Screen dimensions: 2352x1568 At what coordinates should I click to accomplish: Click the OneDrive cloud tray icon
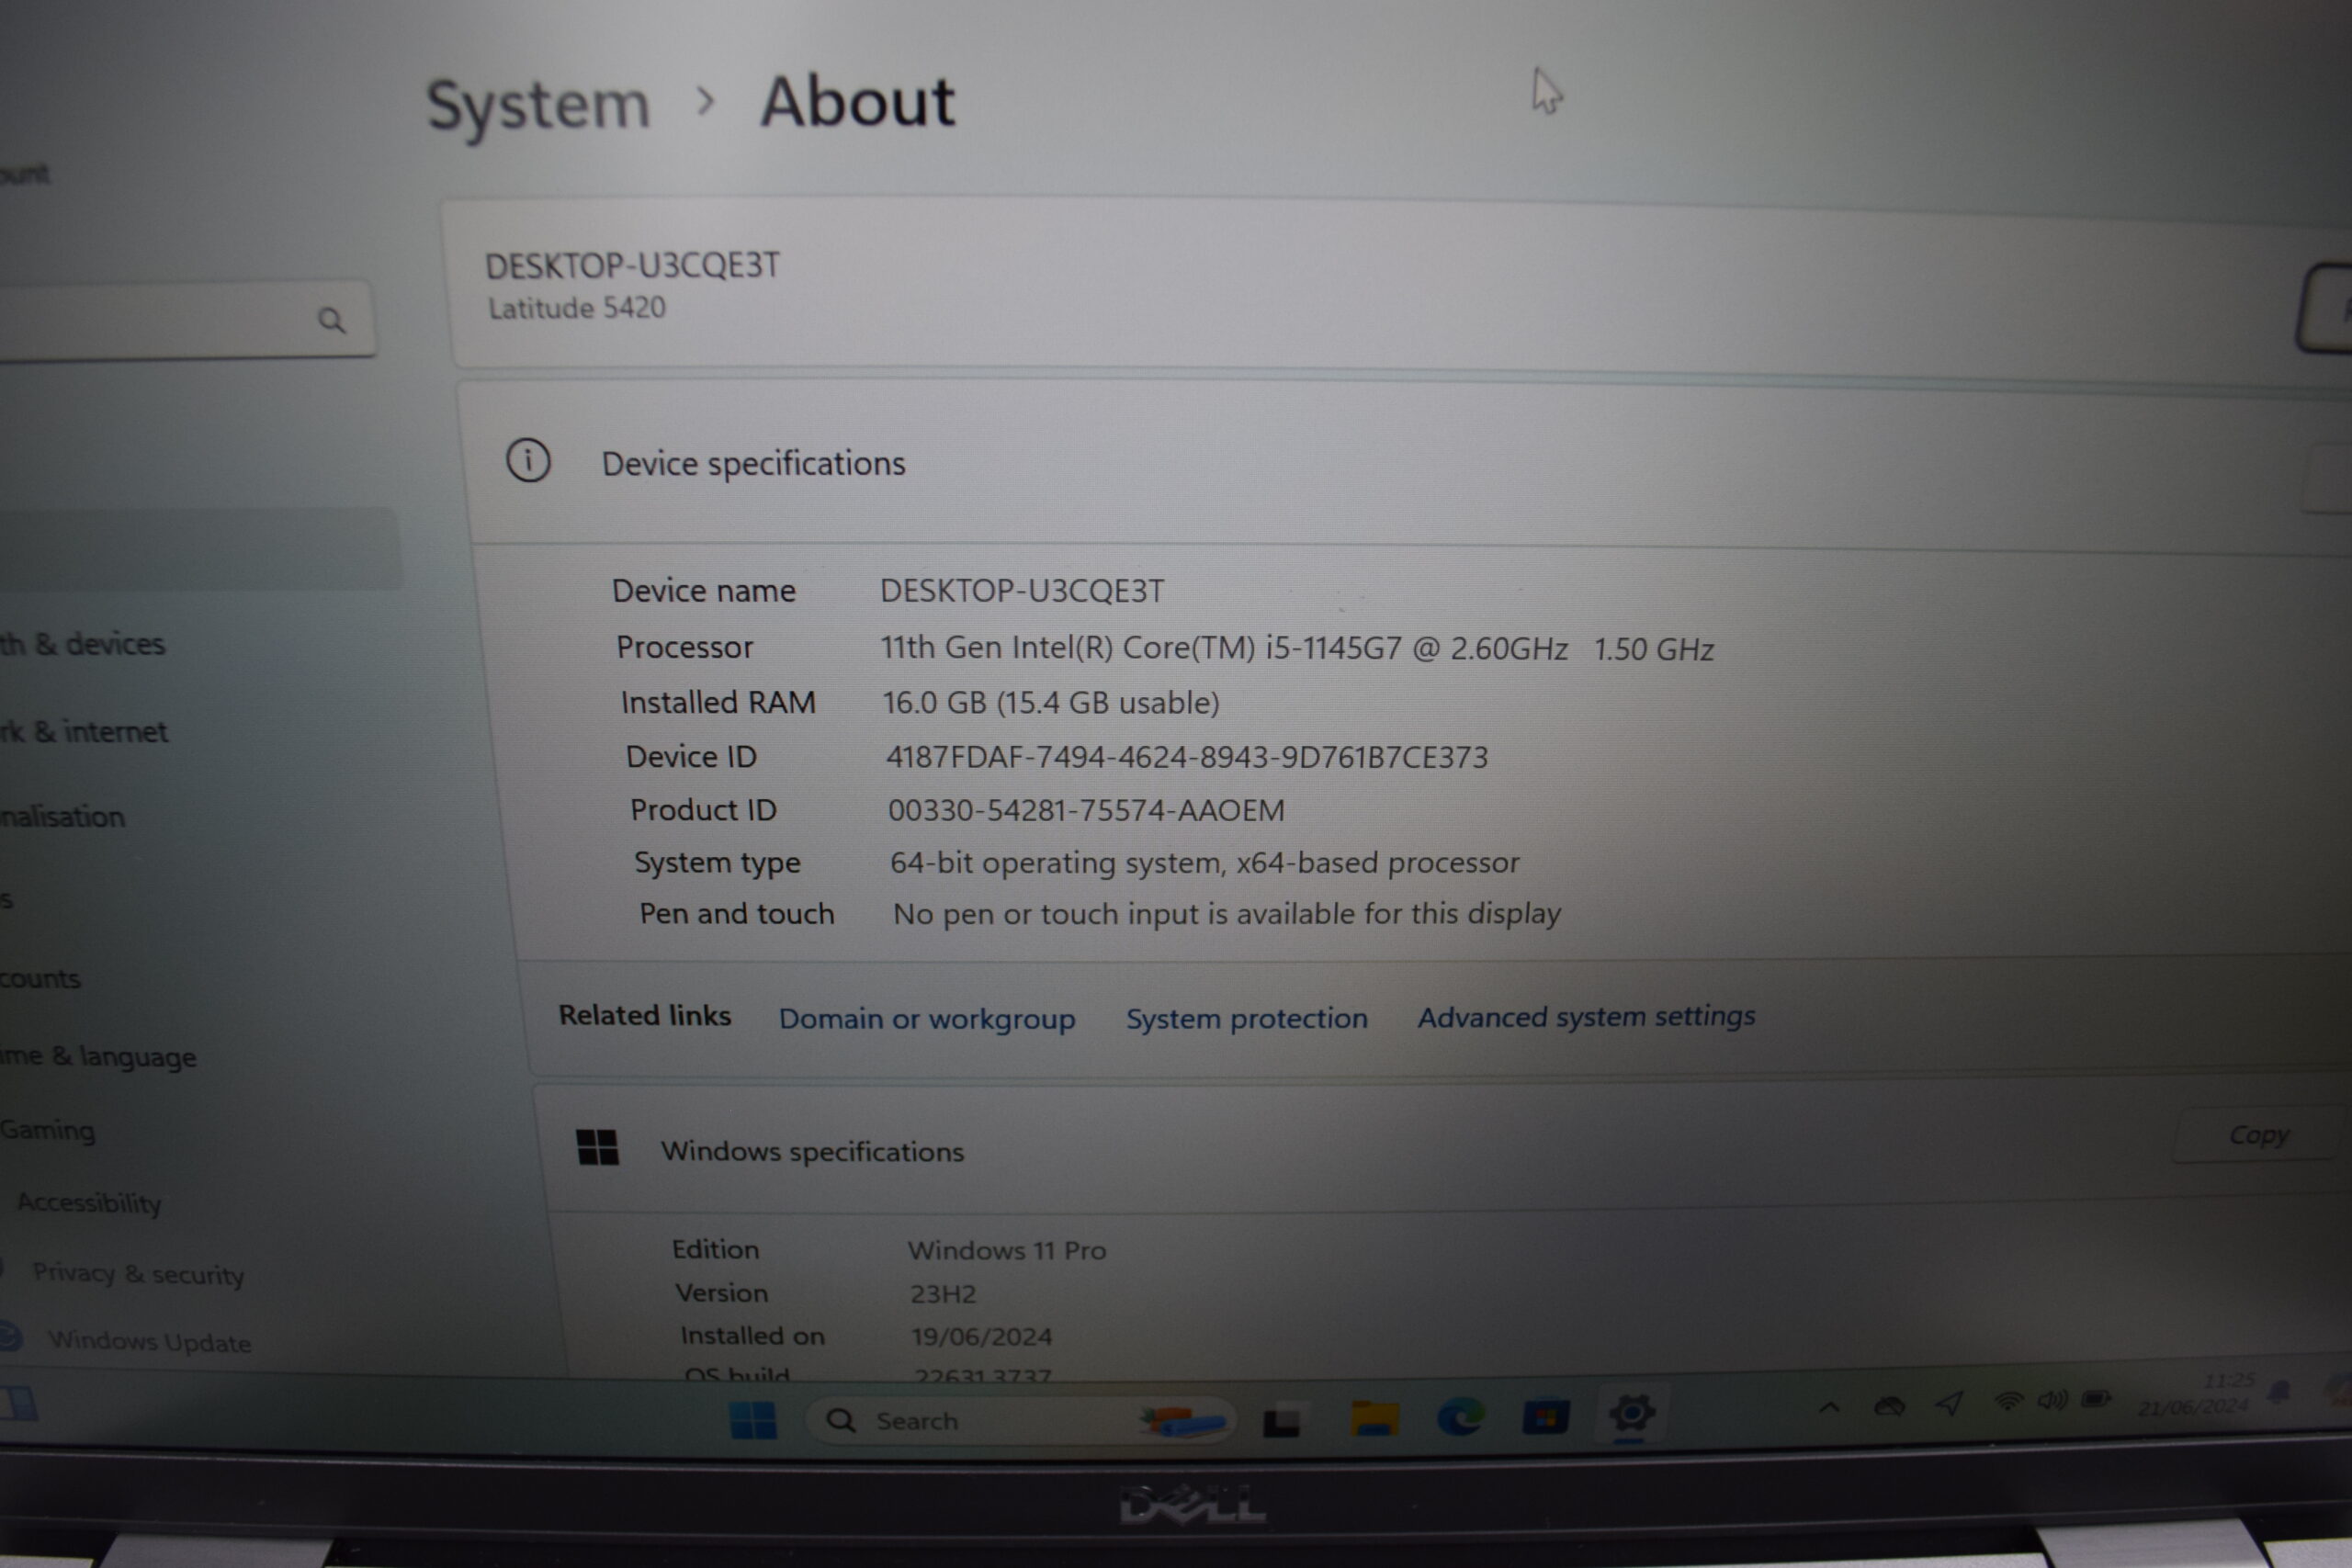[x=1889, y=1406]
